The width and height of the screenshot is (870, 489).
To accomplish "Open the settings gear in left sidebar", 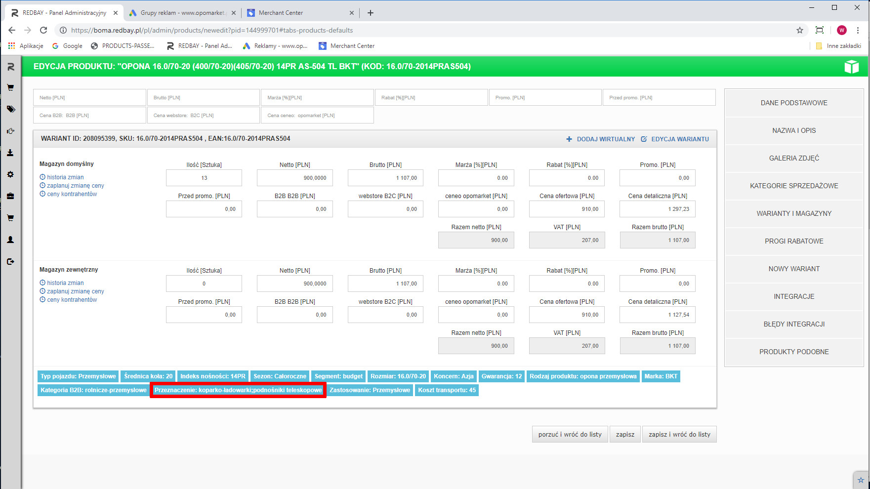I will (x=10, y=174).
